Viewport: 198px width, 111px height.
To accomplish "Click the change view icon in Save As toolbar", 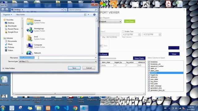I will (x=85, y=14).
